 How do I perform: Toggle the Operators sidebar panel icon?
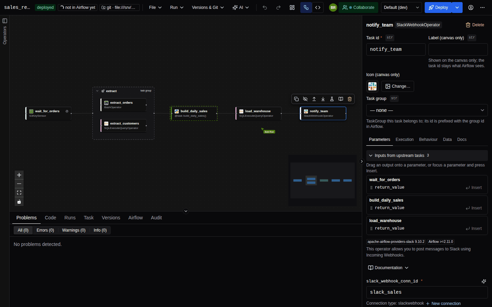pyautogui.click(x=5, y=21)
